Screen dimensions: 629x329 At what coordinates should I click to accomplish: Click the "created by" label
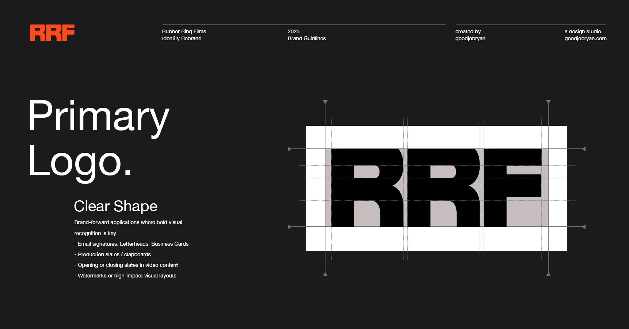468,31
